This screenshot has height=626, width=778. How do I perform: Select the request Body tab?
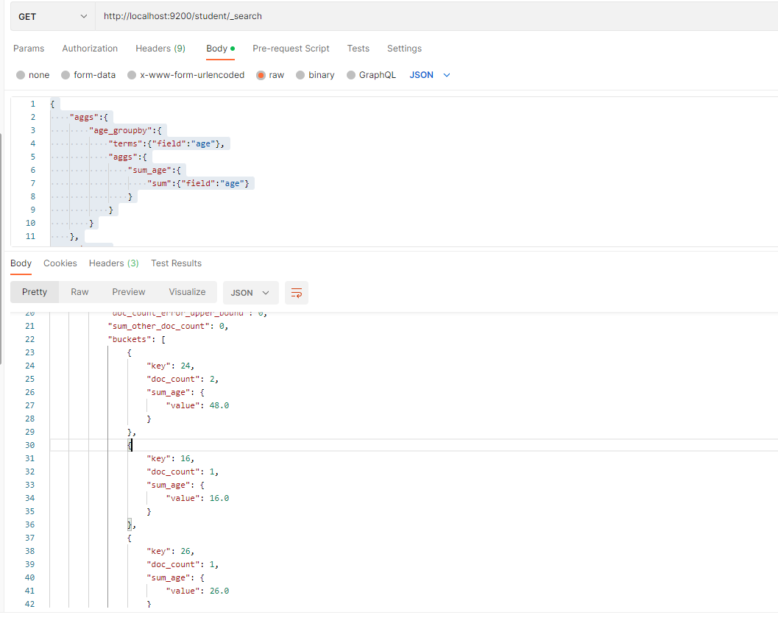220,49
